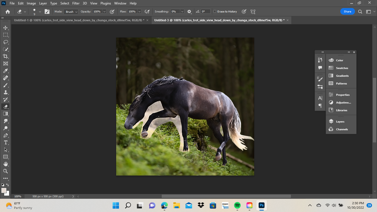Screen dimensions: 377x212
Task: Select the Crop tool
Action: [6, 56]
